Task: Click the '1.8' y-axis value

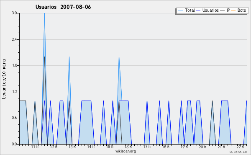Action: (14, 65)
